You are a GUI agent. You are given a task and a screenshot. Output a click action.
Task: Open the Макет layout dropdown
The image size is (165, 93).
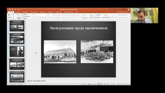[x=25, y=14]
